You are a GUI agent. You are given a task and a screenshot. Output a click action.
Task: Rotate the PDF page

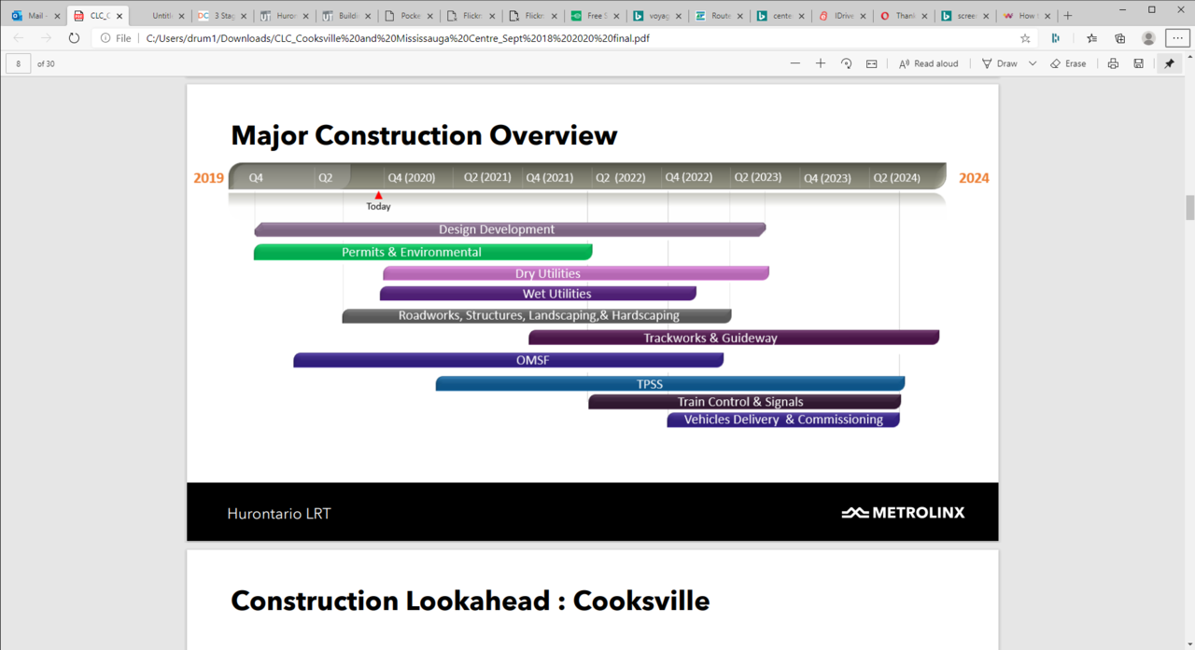[x=846, y=63]
